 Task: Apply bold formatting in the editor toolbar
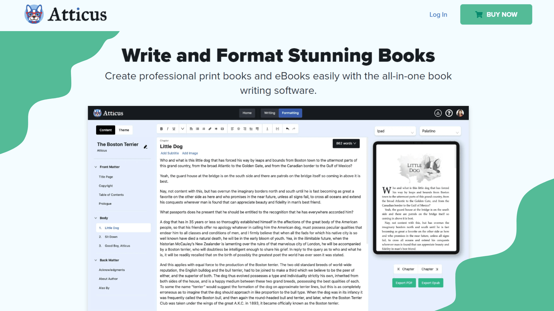(x=161, y=129)
